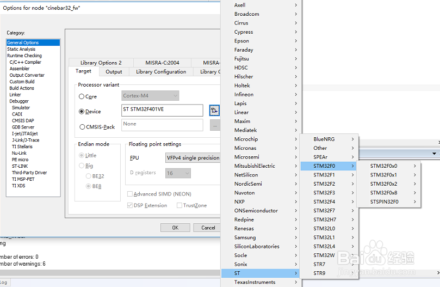
Task: Open the SiliconLaboratories vendor submenu
Action: [x=261, y=247]
